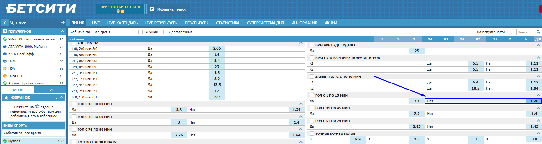Open Англия. Премьер-лига in sidebar
This screenshot has height=144, width=542.
point(26,83)
